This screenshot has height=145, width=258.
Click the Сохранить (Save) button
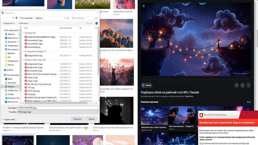pyautogui.click(x=77, y=119)
